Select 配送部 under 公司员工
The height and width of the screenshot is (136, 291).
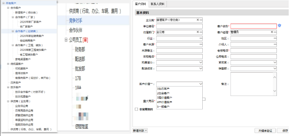pyautogui.click(x=80, y=59)
